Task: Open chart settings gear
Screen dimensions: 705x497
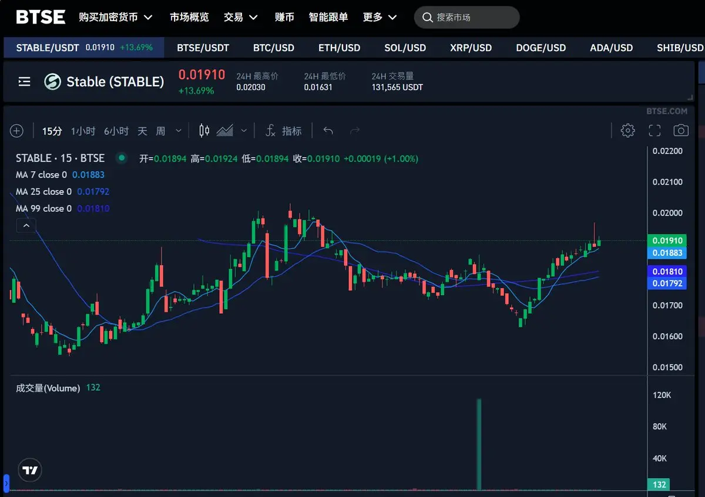Action: tap(628, 130)
